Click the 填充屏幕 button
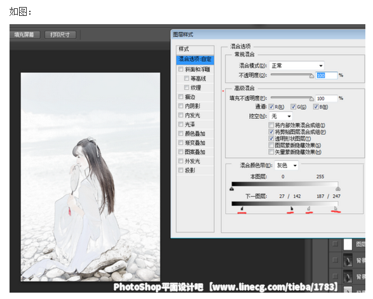This screenshot has height=299, width=373. click(x=25, y=35)
